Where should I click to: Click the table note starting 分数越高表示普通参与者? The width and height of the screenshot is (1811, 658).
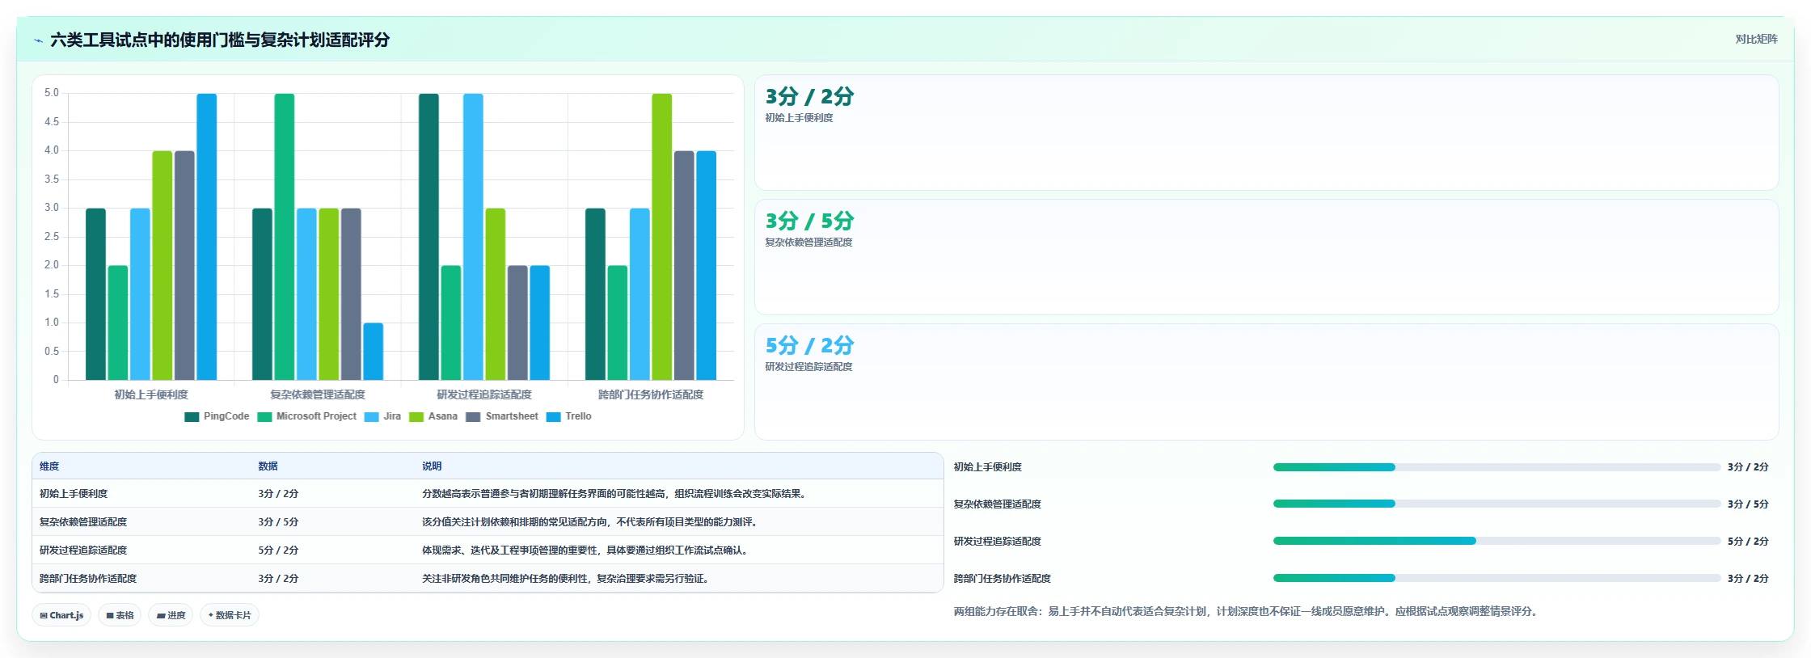point(615,494)
